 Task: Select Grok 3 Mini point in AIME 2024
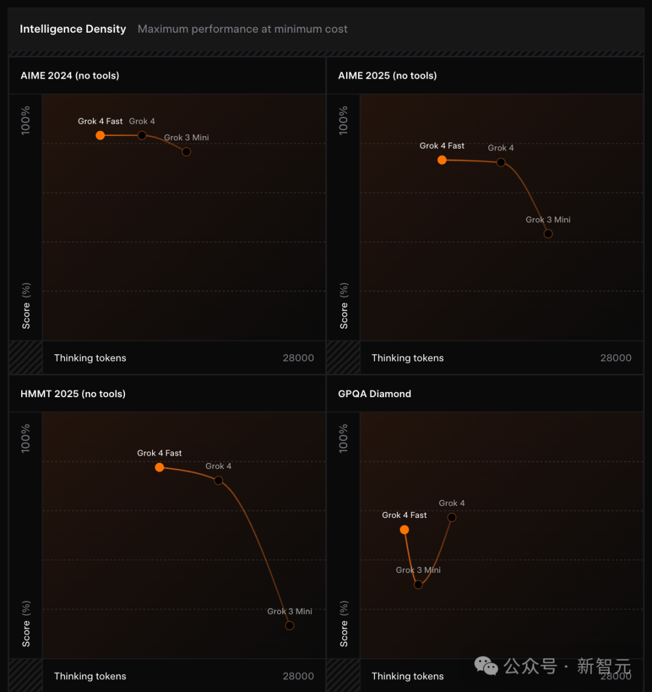pos(187,152)
